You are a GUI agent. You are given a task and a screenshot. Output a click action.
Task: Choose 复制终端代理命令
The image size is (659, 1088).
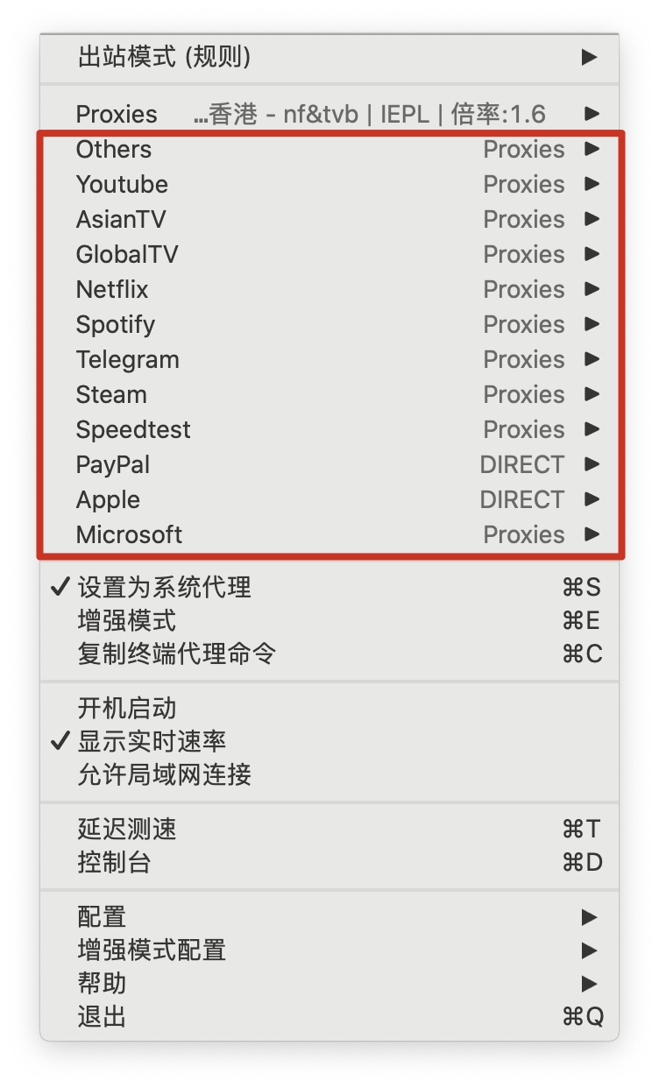(x=177, y=654)
